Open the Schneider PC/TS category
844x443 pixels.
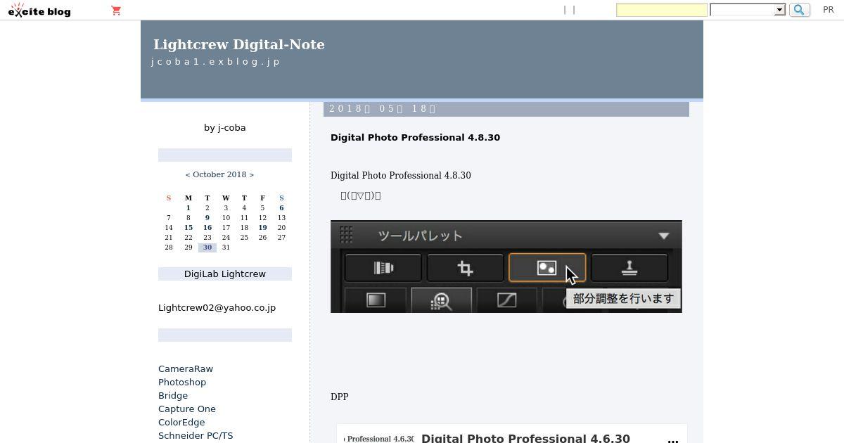coord(196,436)
